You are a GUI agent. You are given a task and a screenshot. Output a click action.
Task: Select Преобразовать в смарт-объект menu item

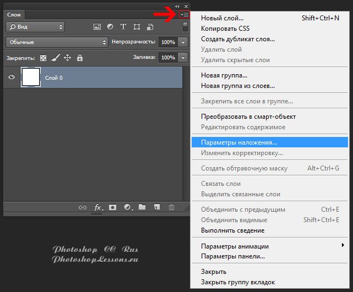[248, 117]
